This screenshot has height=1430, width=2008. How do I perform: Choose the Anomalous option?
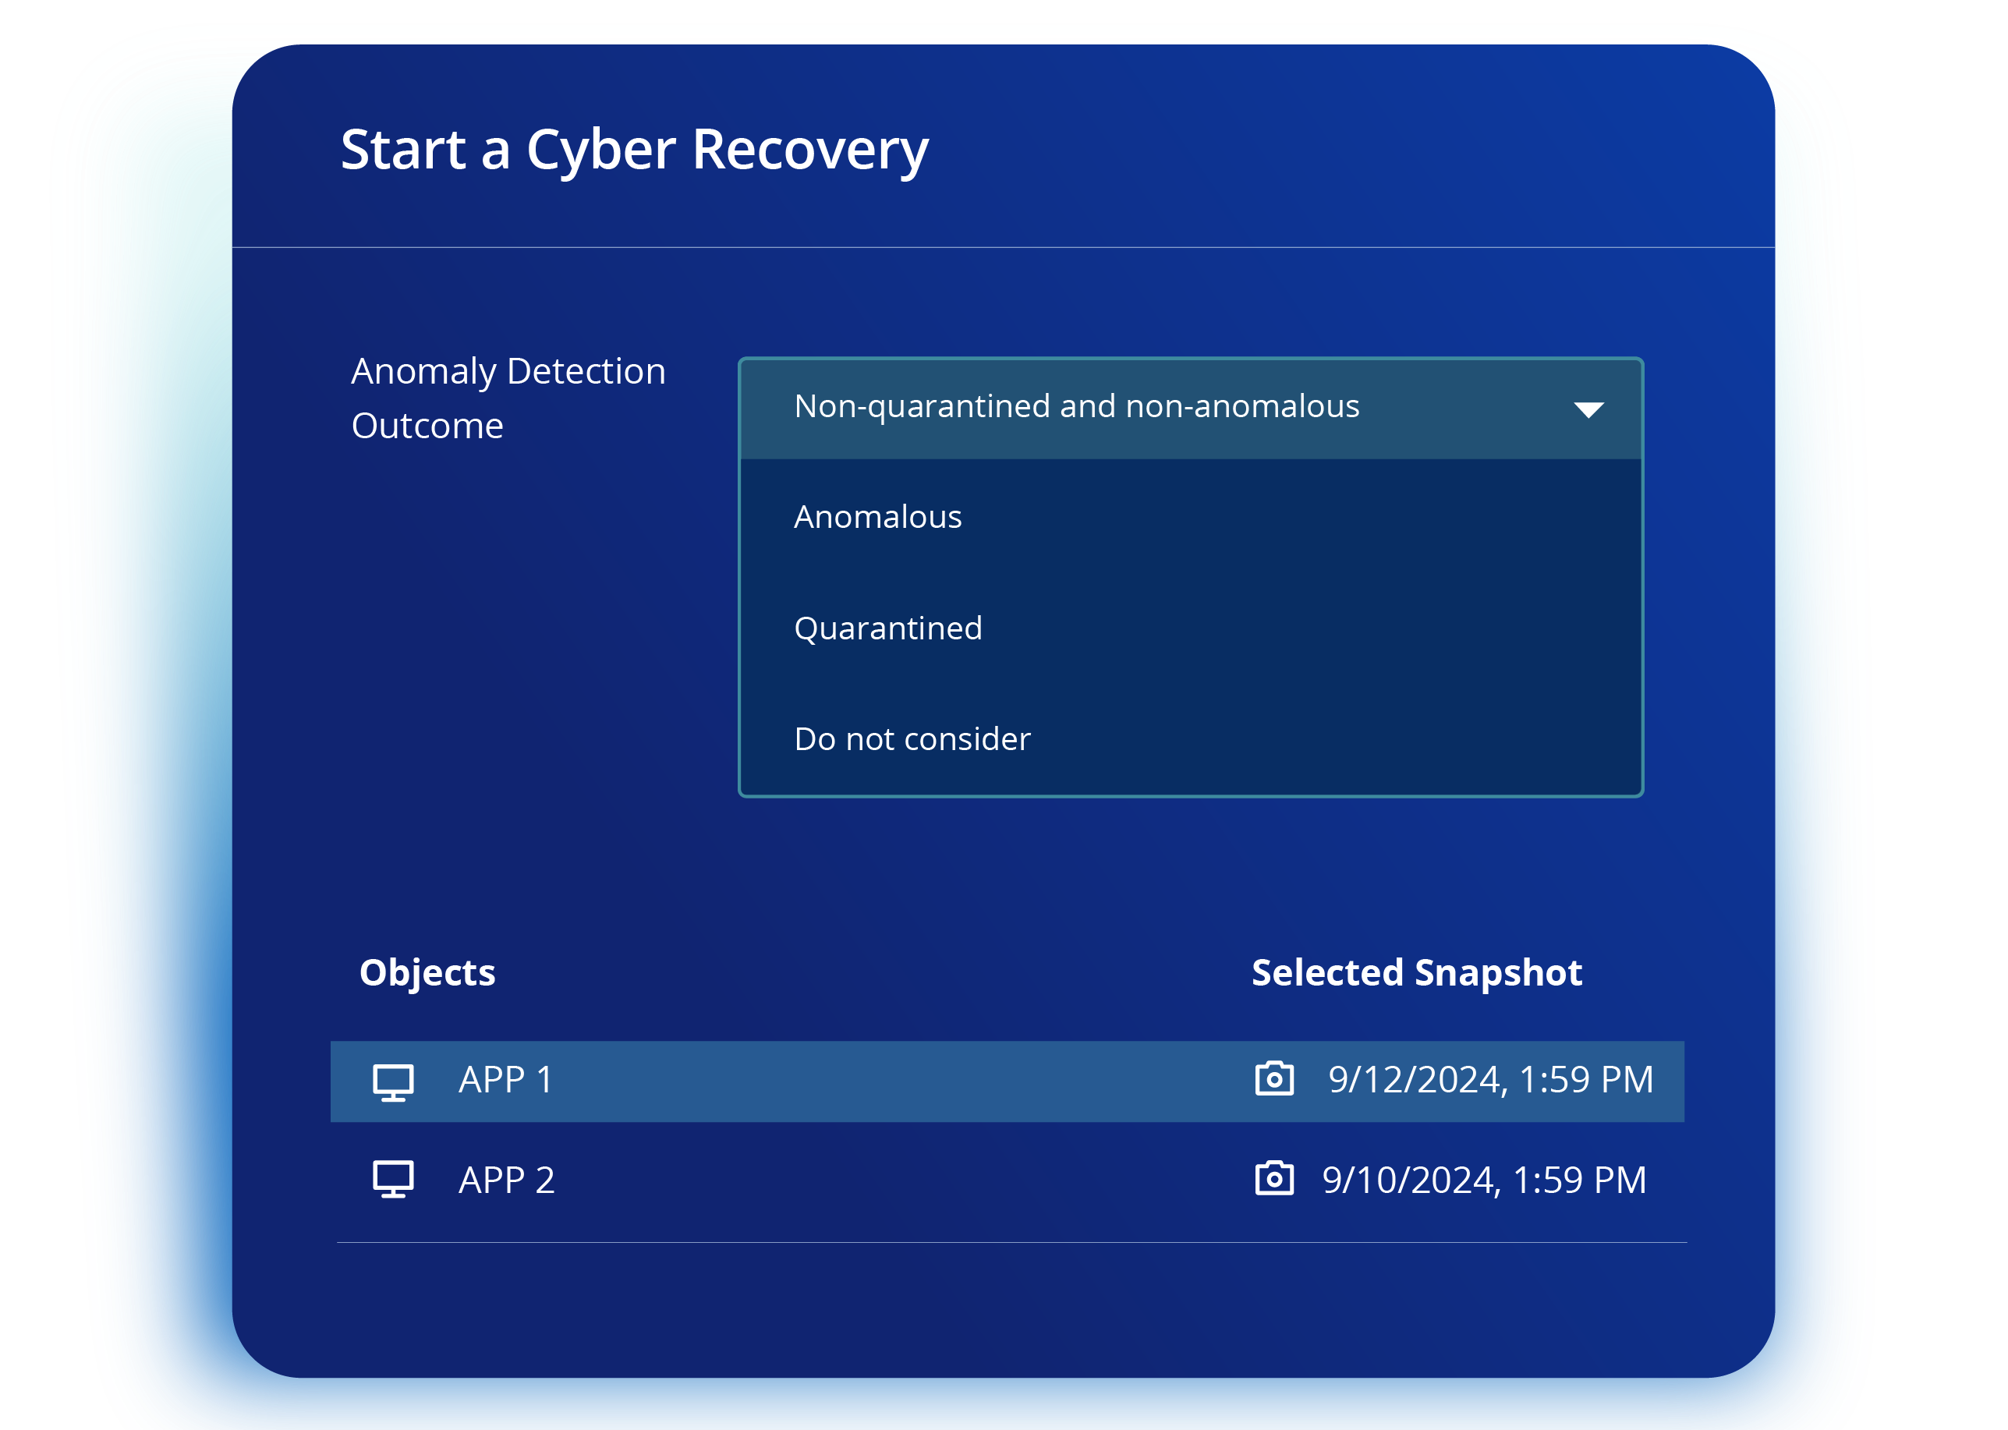point(877,517)
